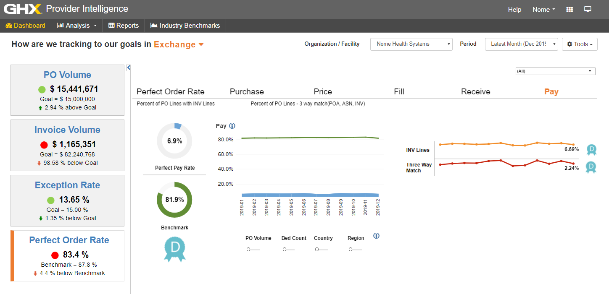Adjust the Region benchmark slider
Image resolution: width=609 pixels, height=294 pixels.
355,250
